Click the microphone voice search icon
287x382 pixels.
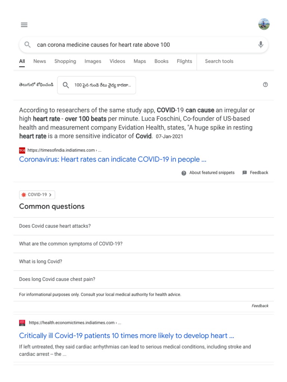point(260,45)
